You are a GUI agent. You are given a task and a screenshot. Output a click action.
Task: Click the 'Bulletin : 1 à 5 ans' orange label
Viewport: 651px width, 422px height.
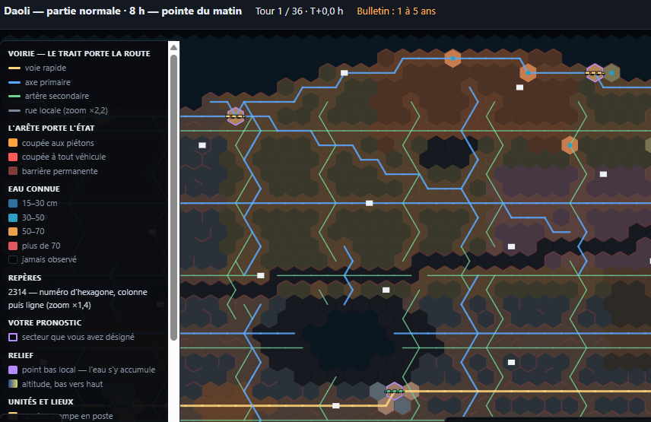click(x=396, y=11)
